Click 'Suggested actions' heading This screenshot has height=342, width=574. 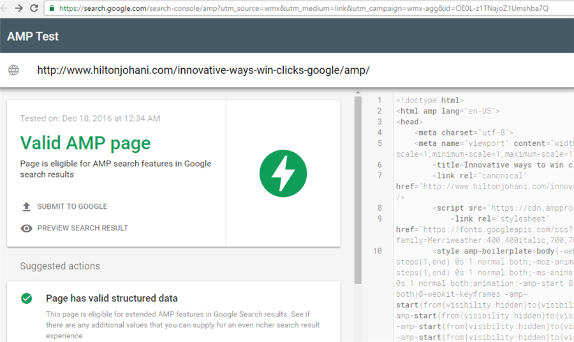click(60, 266)
